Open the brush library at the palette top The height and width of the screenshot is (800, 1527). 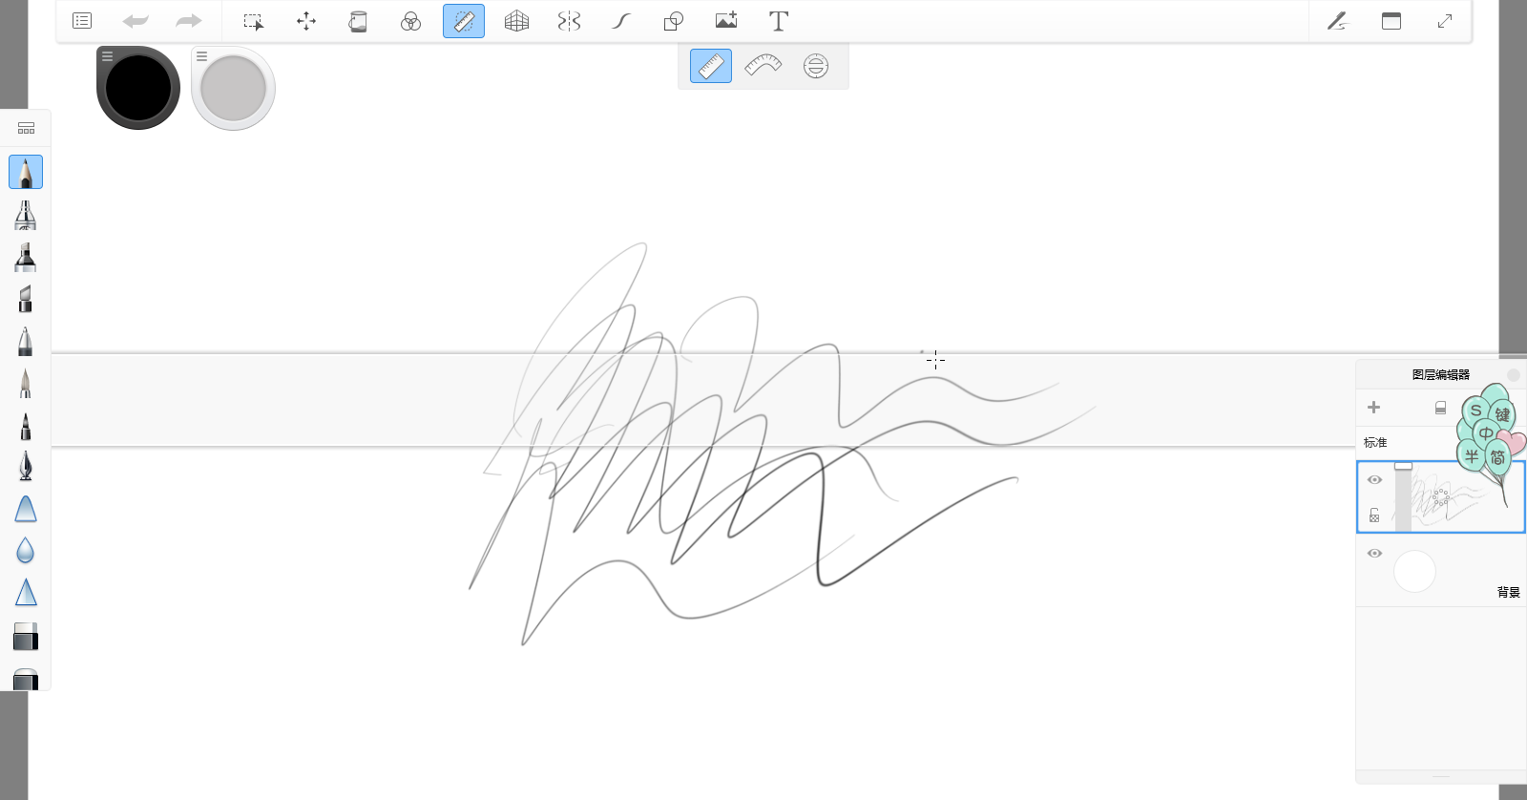tap(26, 128)
